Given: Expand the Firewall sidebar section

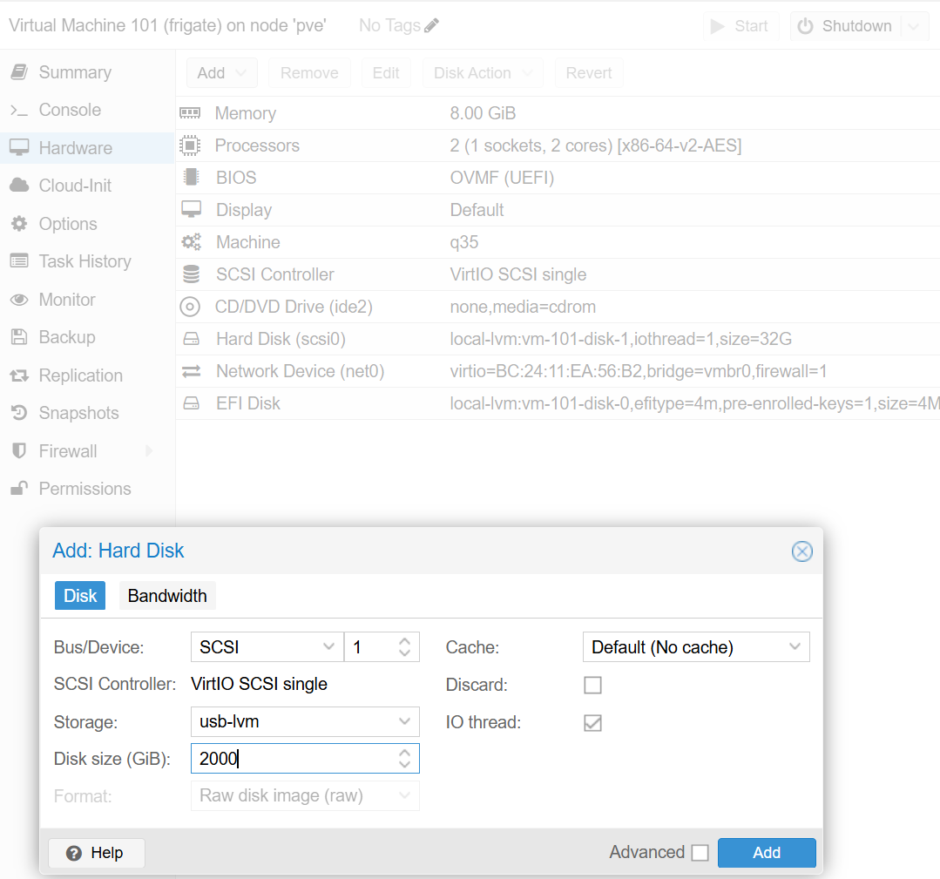Looking at the screenshot, I should 148,451.
